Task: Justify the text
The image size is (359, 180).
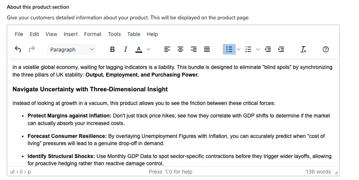Action: [x=207, y=49]
